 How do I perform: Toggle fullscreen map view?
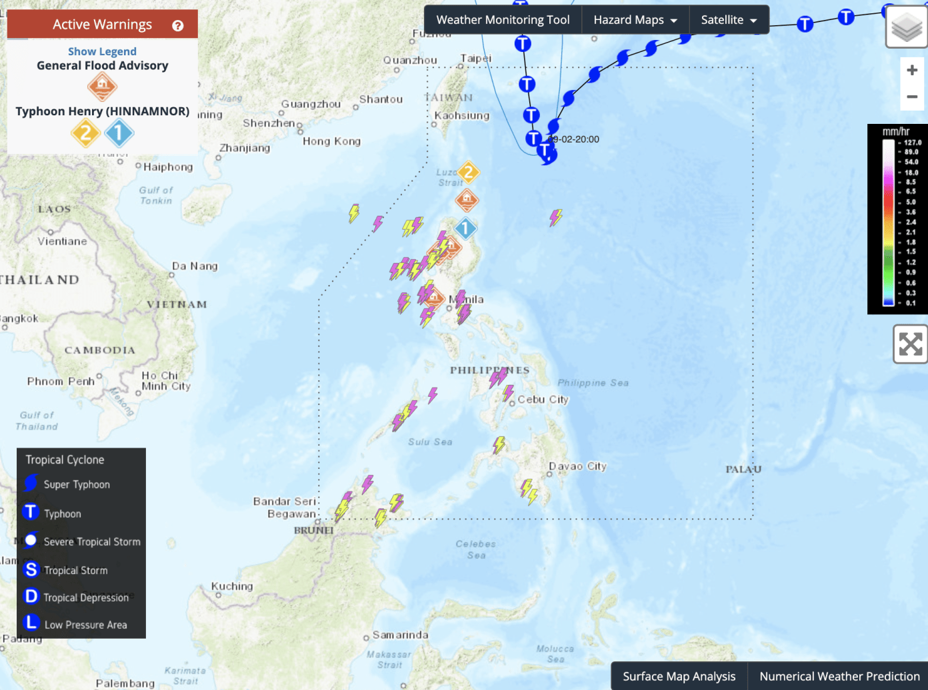click(x=911, y=345)
